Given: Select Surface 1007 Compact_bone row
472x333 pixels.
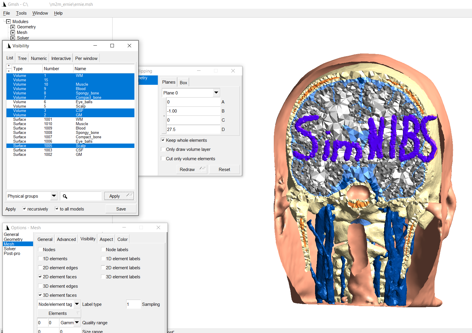Looking at the screenshot, I should click(x=70, y=137).
